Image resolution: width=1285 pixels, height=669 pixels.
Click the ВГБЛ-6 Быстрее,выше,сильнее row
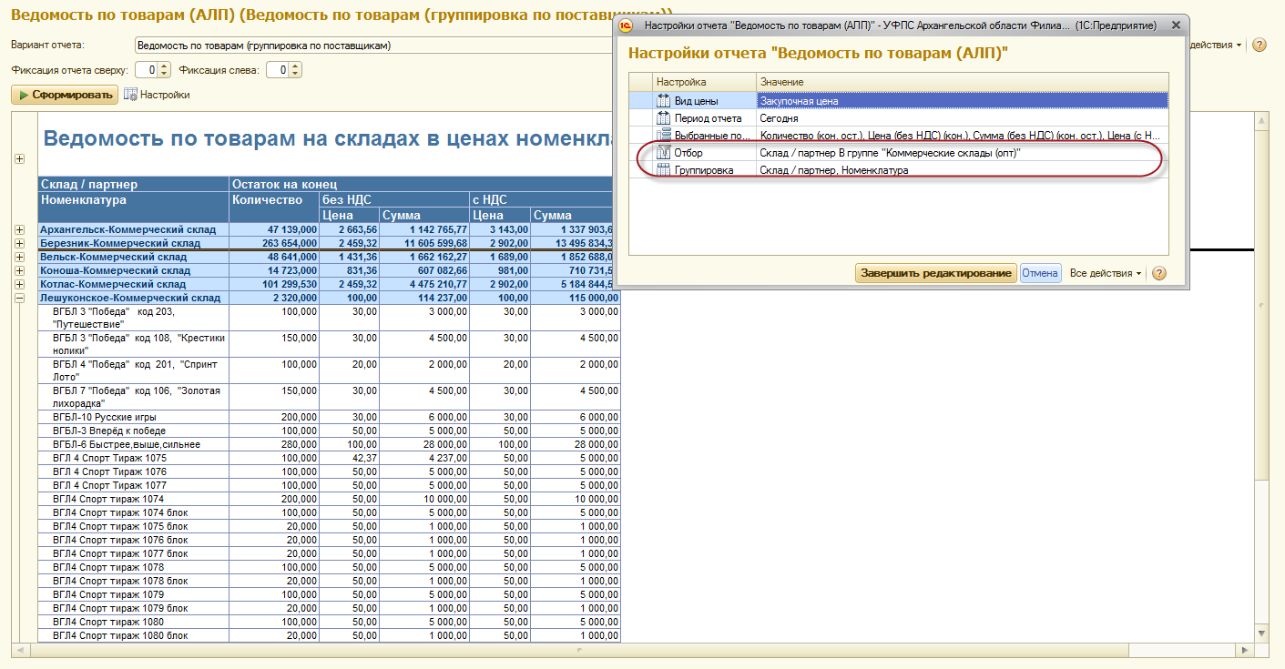133,444
